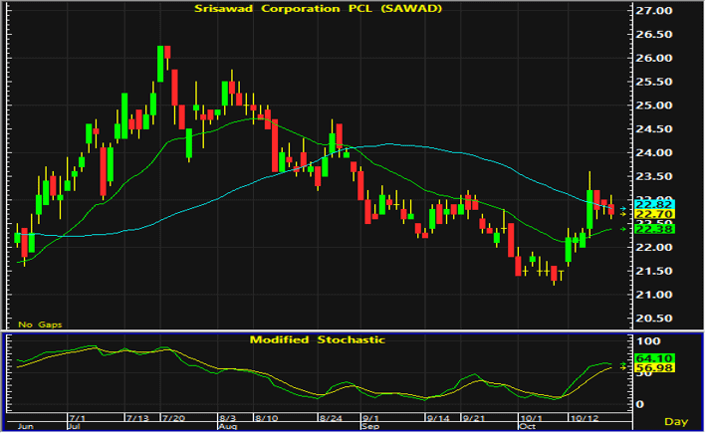Click the Jul month label
This screenshot has height=433, width=706.
tap(74, 426)
